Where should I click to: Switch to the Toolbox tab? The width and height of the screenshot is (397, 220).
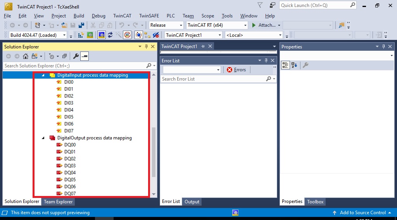tap(315, 201)
